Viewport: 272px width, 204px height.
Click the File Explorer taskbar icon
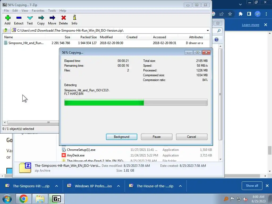[x=40, y=199]
